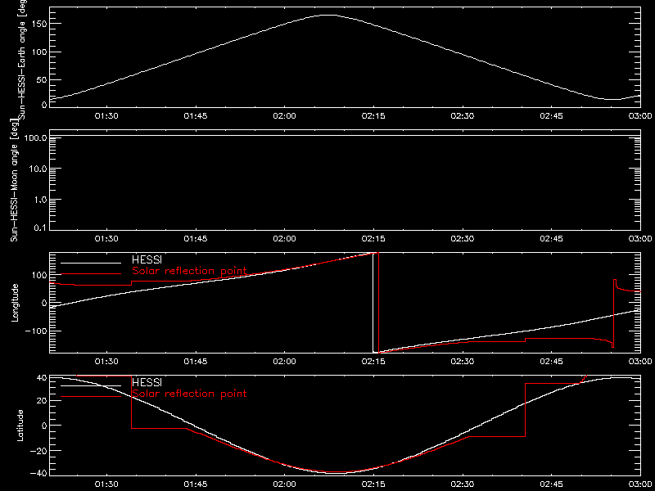This screenshot has width=655, height=491.
Task: Click the 10.0 tick label on Moon angle axis
Action: click(38, 169)
